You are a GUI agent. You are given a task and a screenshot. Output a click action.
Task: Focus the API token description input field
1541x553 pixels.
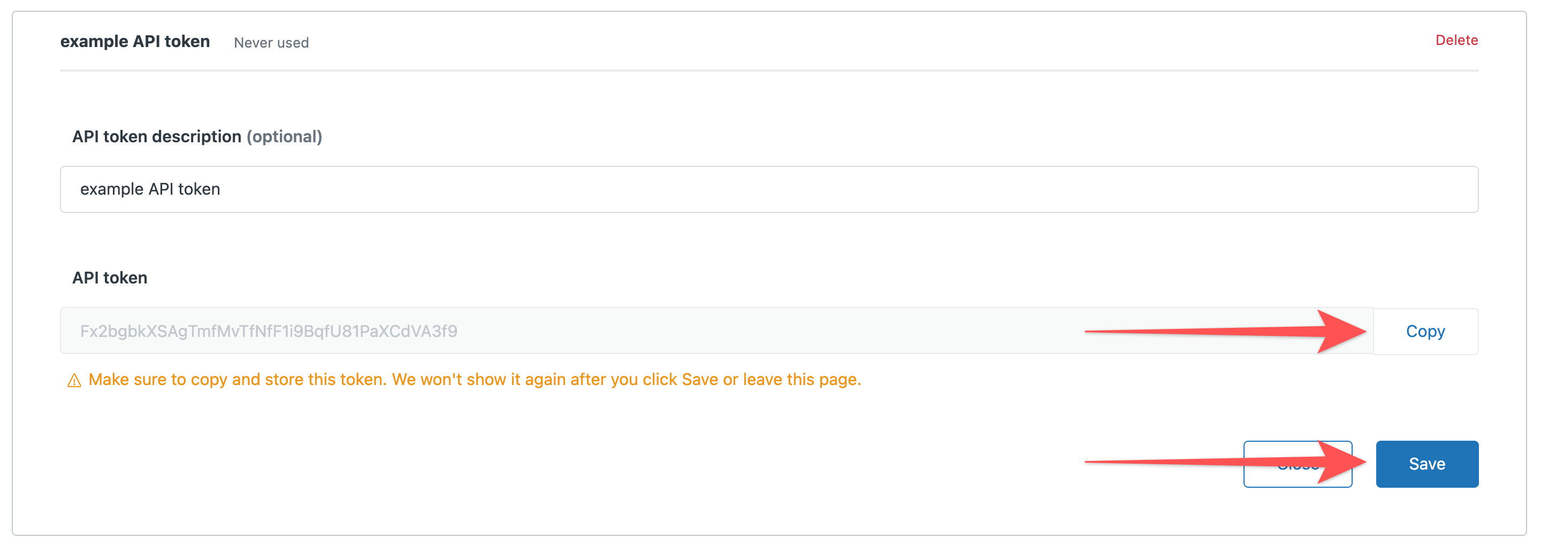point(769,189)
